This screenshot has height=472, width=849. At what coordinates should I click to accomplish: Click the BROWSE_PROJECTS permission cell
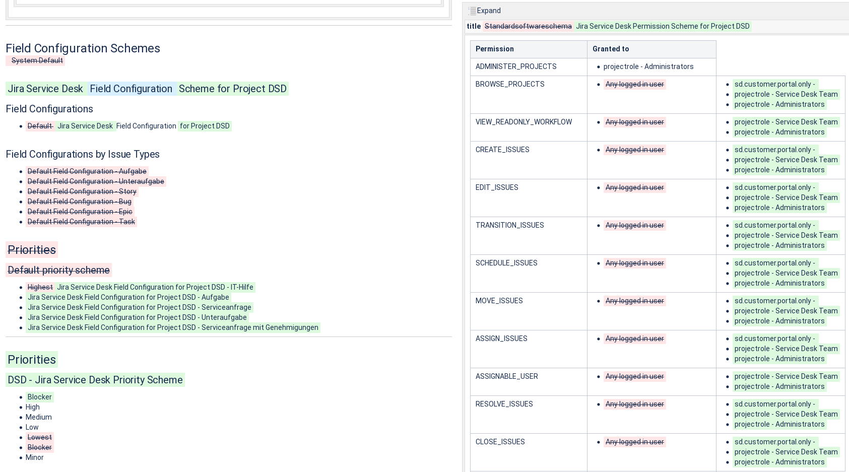tap(529, 95)
